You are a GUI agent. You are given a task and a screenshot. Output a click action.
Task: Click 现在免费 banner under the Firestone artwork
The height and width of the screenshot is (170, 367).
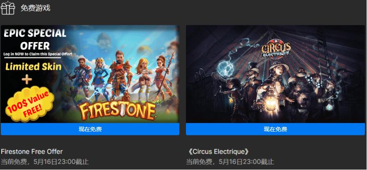(x=90, y=129)
